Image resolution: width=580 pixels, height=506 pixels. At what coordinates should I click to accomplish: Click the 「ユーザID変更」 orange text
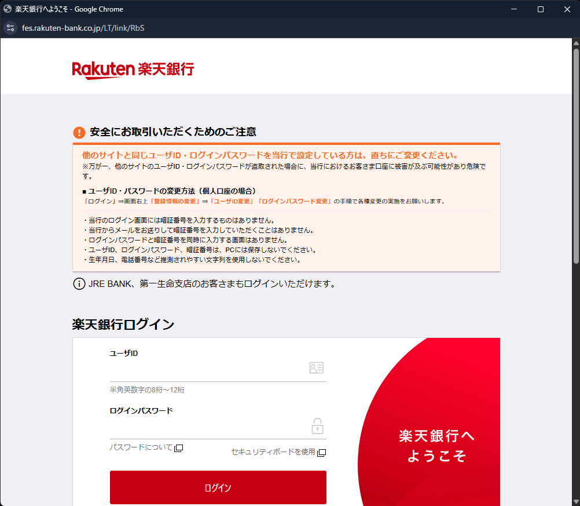pos(232,202)
